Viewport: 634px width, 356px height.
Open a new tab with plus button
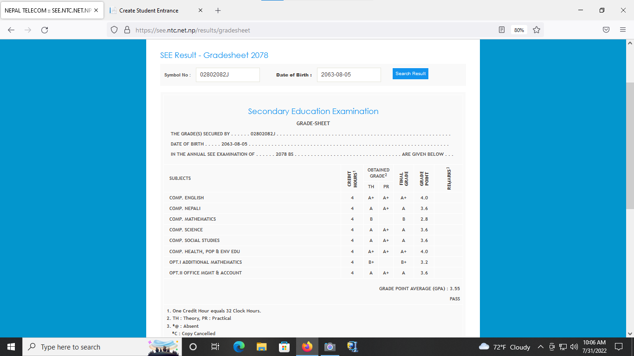click(218, 10)
